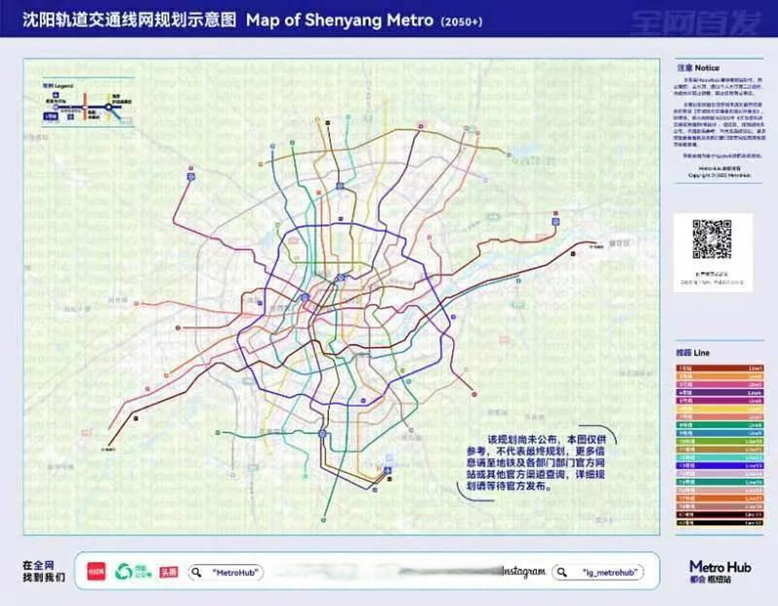Click the Line12 turquoise swatch
778x606 pixels.
pyautogui.click(x=720, y=457)
